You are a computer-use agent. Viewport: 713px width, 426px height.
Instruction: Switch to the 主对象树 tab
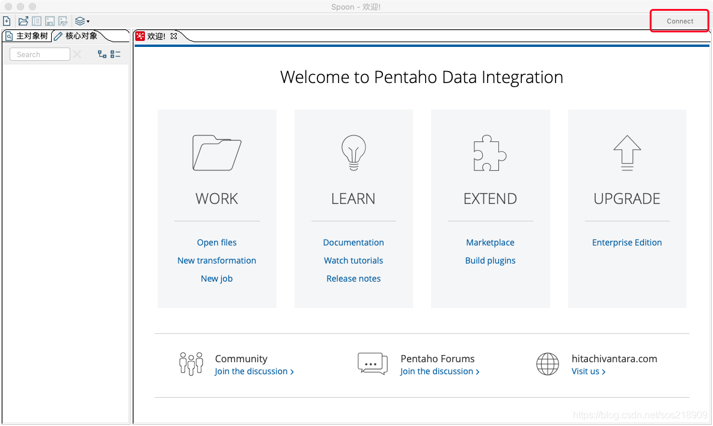pos(27,36)
